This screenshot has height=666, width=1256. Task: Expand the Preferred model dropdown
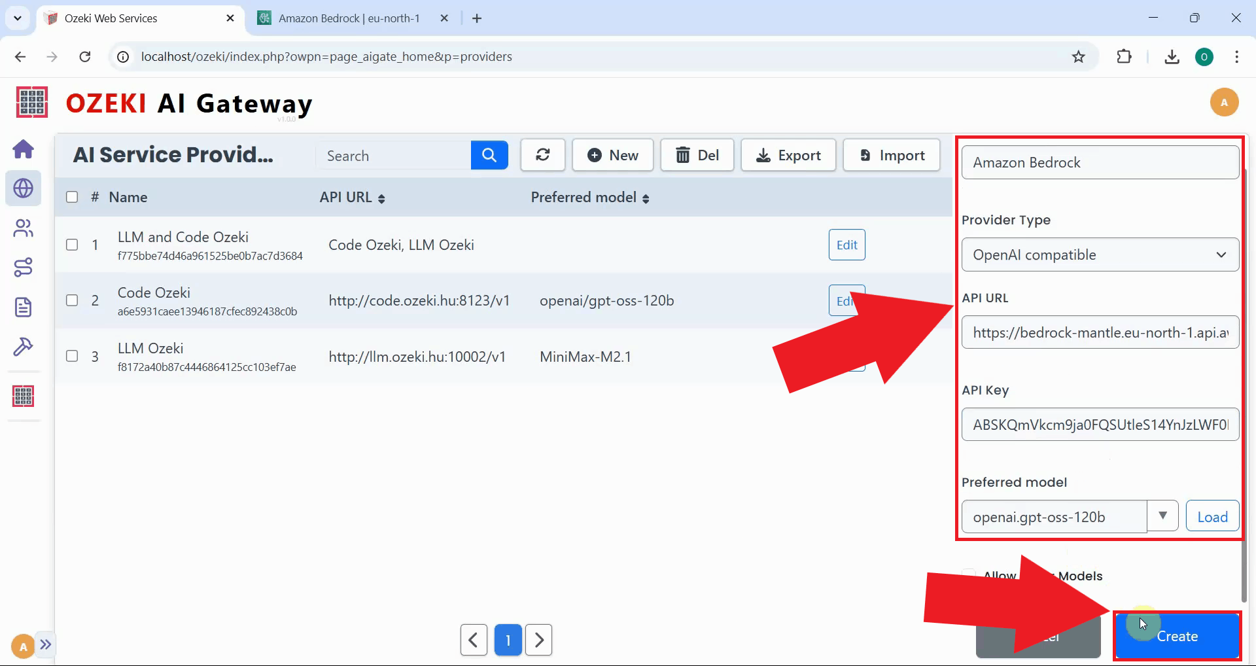[1163, 516]
